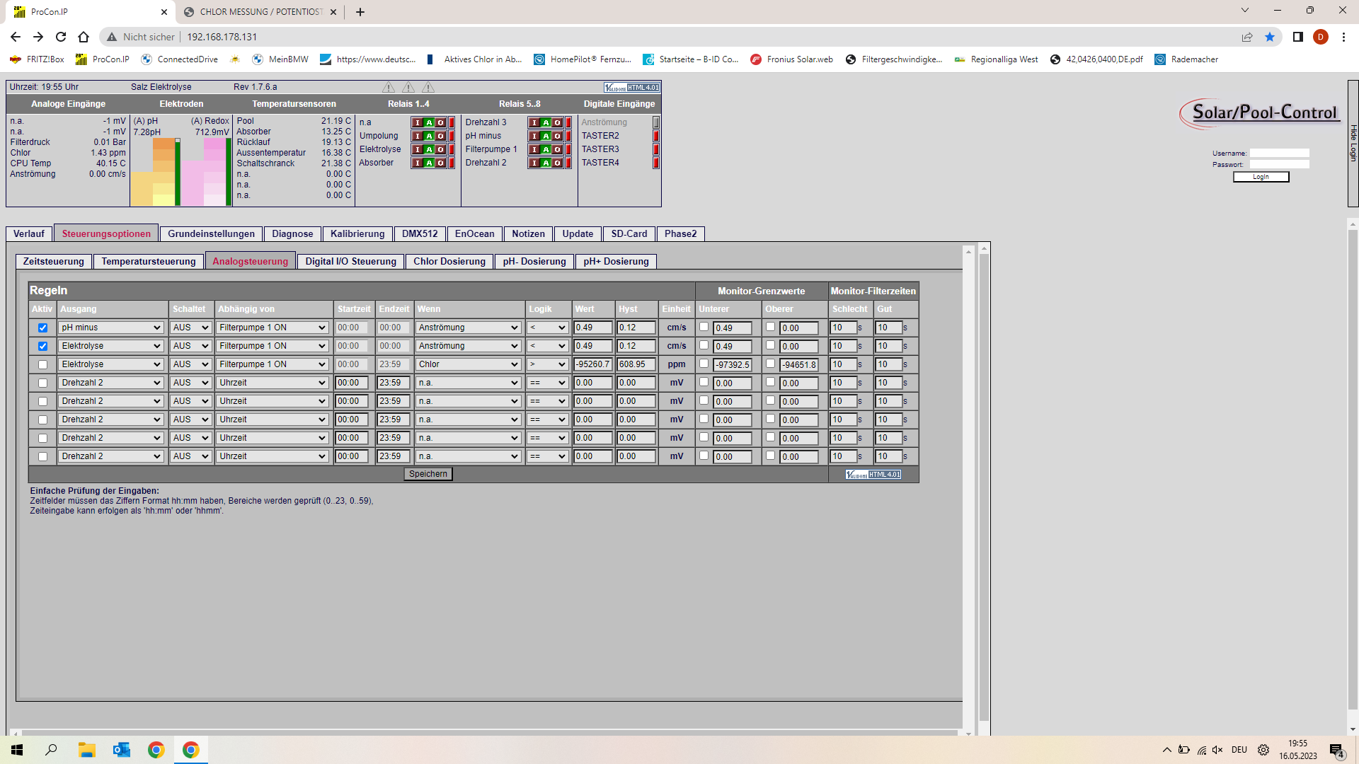Reload the page with the browser refresh icon
Viewport: 1359px width, 764px height.
(61, 37)
